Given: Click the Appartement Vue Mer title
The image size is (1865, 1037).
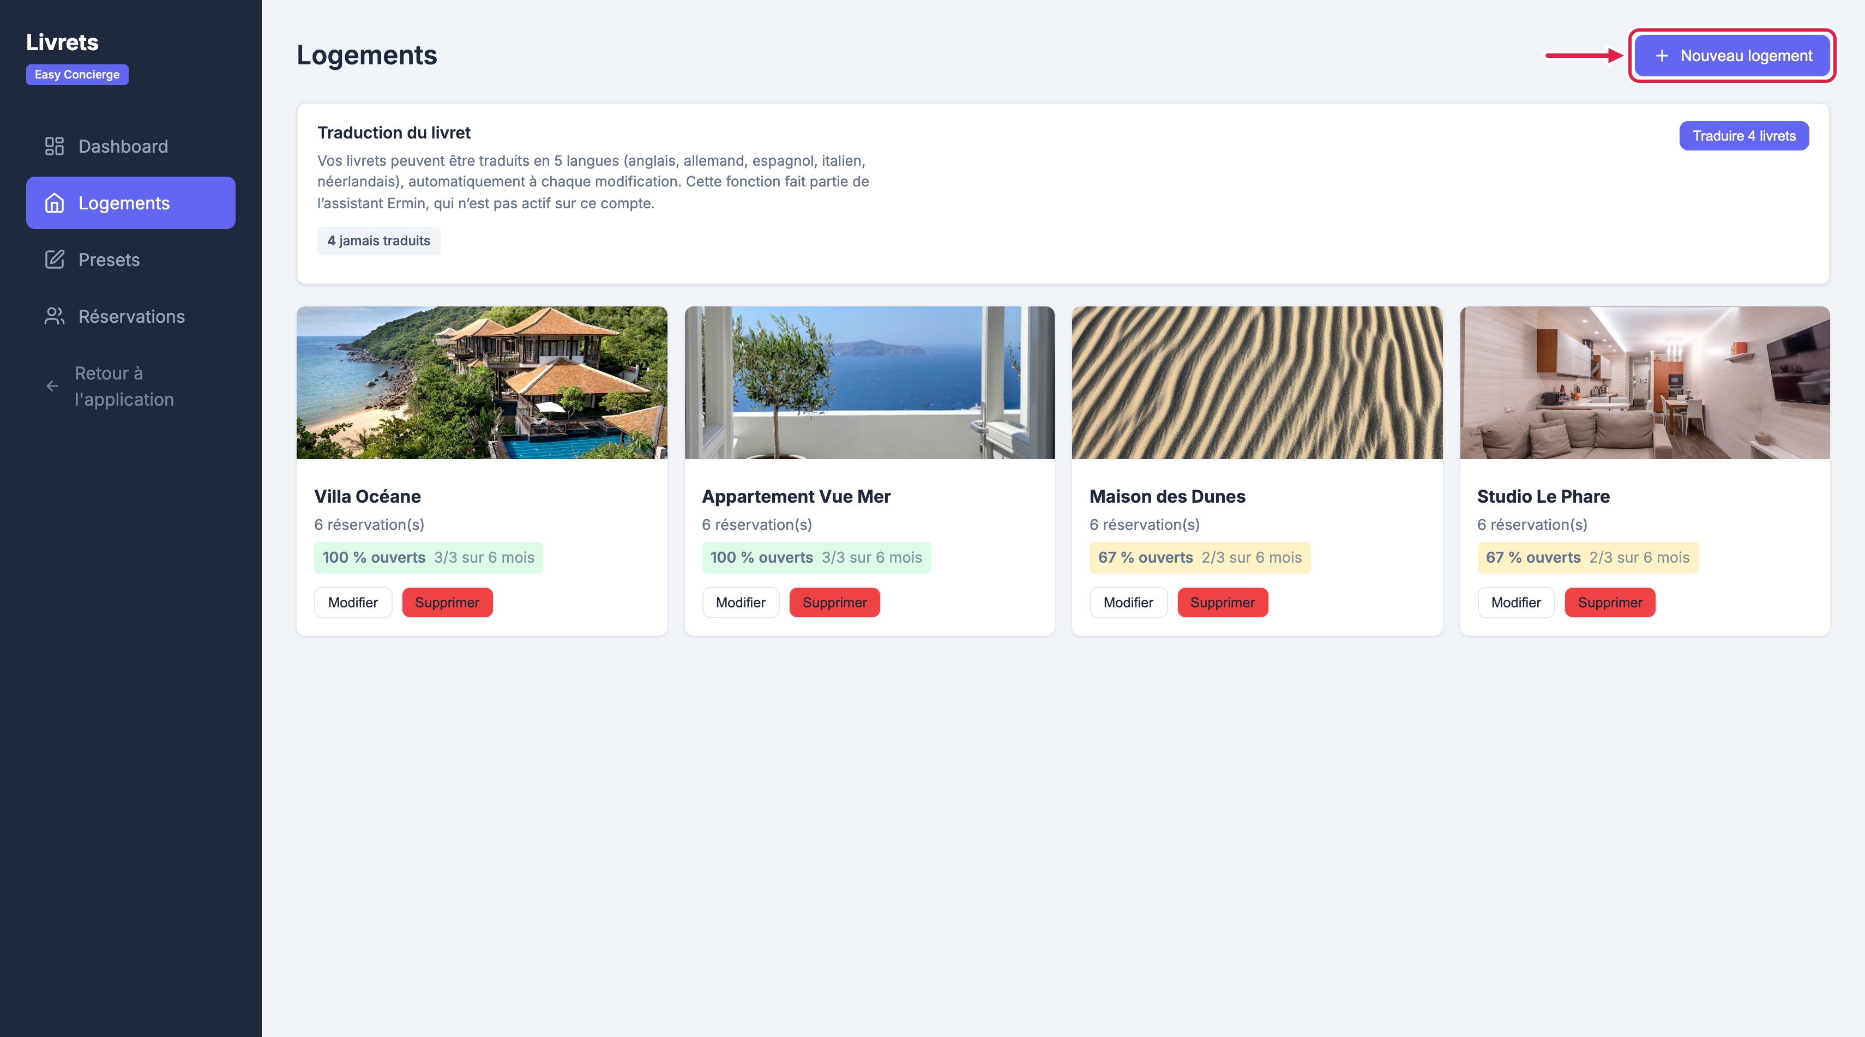Looking at the screenshot, I should (796, 497).
